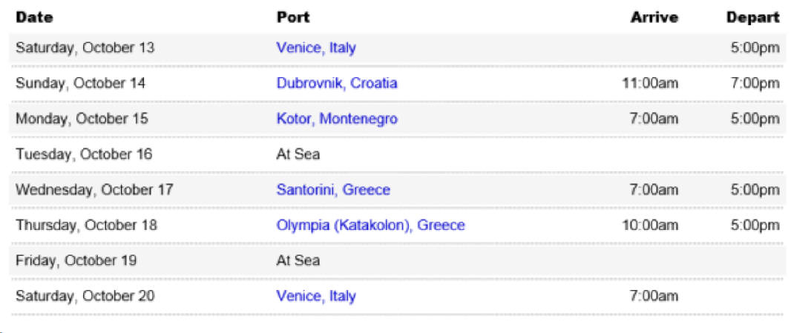
Task: Select the Port column header
Action: point(293,17)
